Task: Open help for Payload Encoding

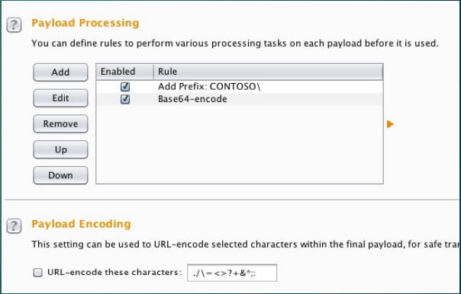Action: 14,226
